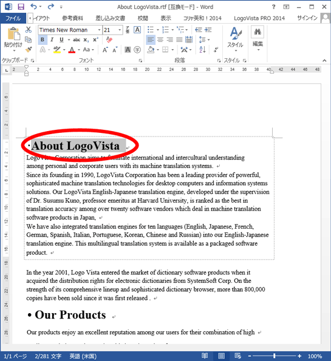Viewport: 331px width, 361px height.
Task: Switch to the 差し込み文書 tab
Action: [110, 18]
